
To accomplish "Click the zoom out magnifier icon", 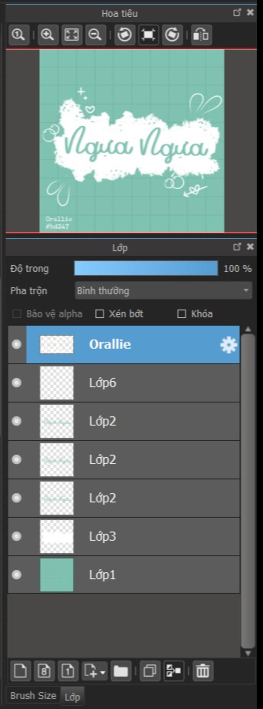I will click(95, 35).
